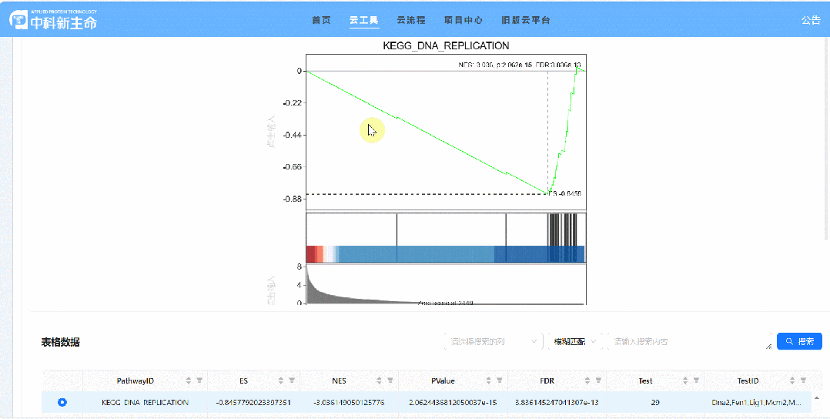This screenshot has height=419, width=830.
Task: Open the 模糊匹配 match mode dropdown
Action: (575, 342)
